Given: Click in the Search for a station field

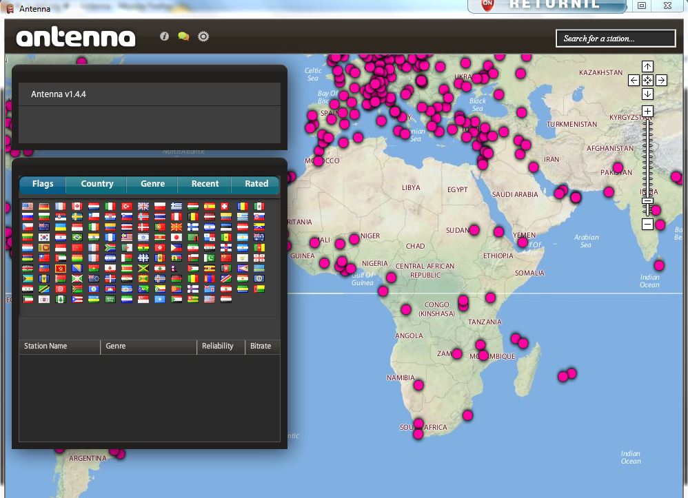Looking at the screenshot, I should click(616, 39).
